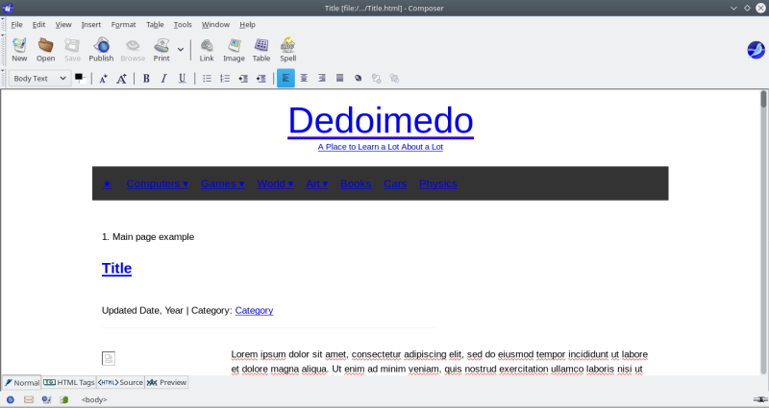Open the Format menu
The width and height of the screenshot is (769, 408).
click(x=123, y=24)
